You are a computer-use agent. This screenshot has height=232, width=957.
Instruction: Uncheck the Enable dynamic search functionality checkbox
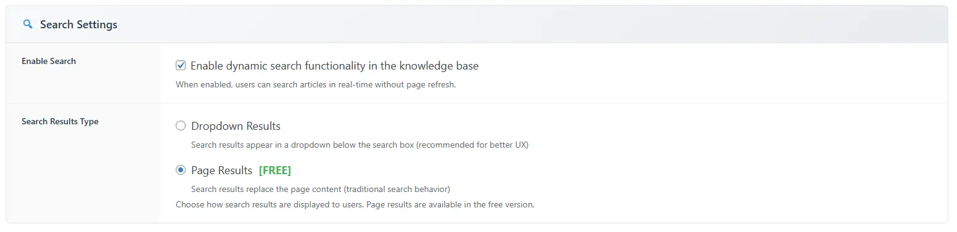[x=181, y=65]
